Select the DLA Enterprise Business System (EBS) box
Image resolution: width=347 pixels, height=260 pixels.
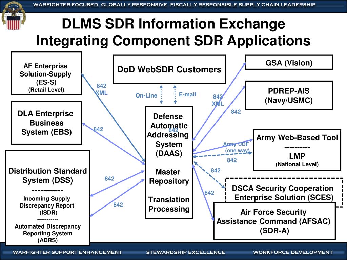[46, 123]
